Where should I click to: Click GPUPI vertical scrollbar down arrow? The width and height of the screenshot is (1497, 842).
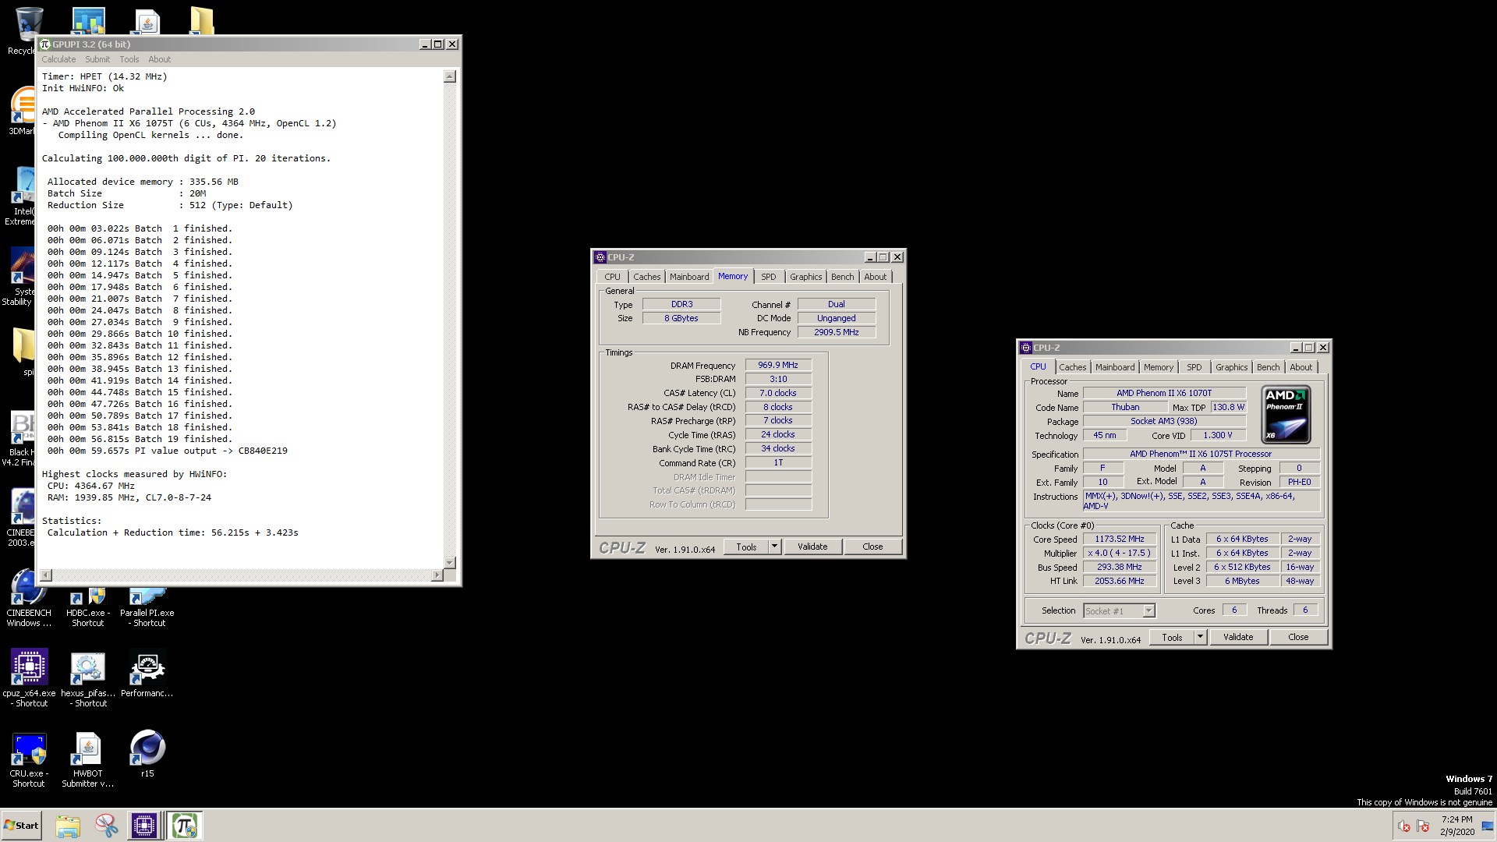[449, 562]
